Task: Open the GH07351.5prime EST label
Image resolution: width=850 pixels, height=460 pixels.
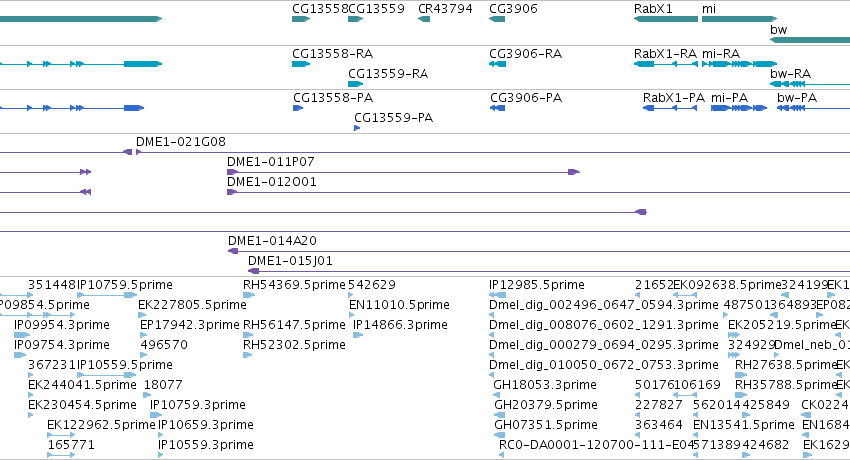Action: click(x=546, y=425)
